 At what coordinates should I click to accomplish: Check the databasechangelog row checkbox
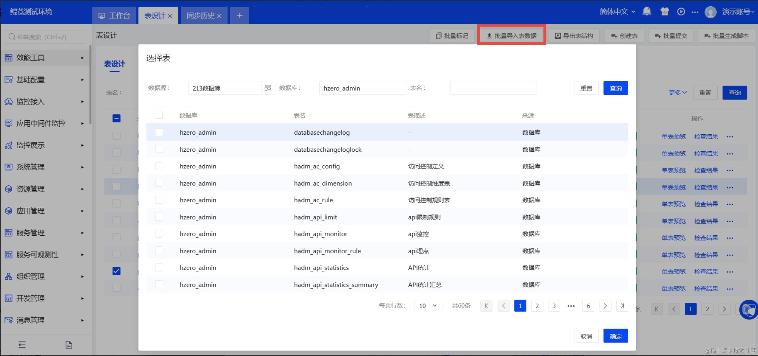(x=159, y=132)
